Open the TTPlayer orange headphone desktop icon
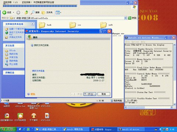 pos(34,115)
